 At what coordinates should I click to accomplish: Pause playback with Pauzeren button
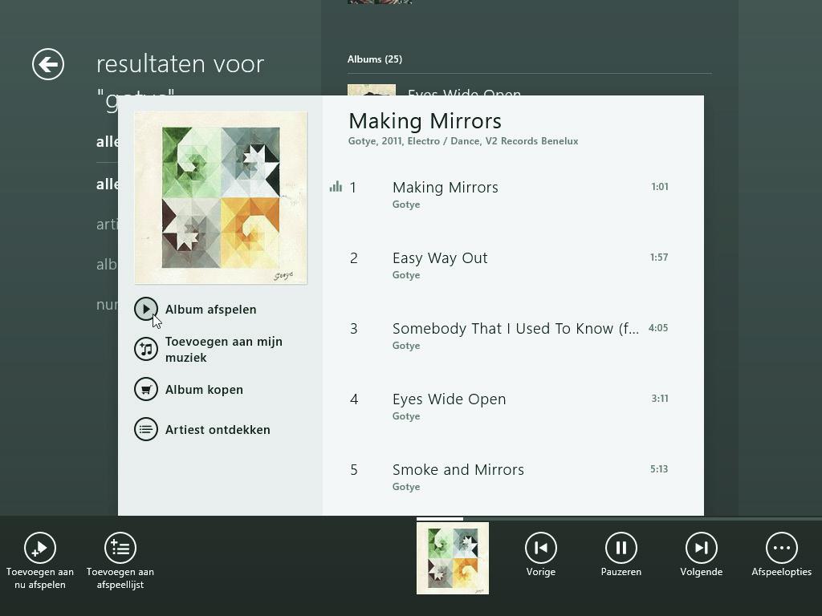[x=621, y=548]
